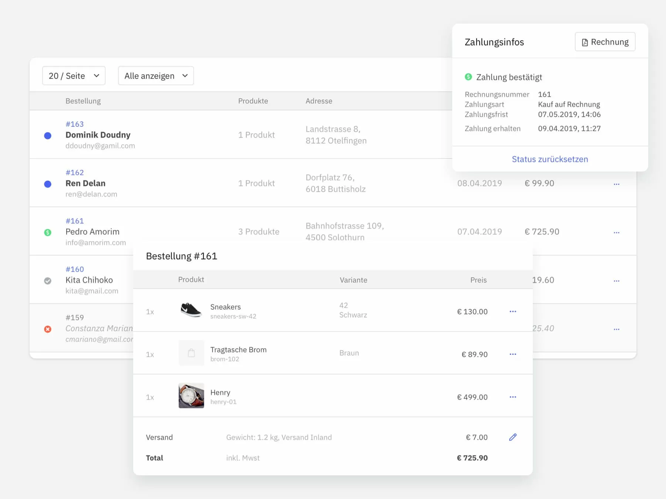Open the Rechnung invoice button
Image resolution: width=666 pixels, height=499 pixels.
(x=605, y=42)
